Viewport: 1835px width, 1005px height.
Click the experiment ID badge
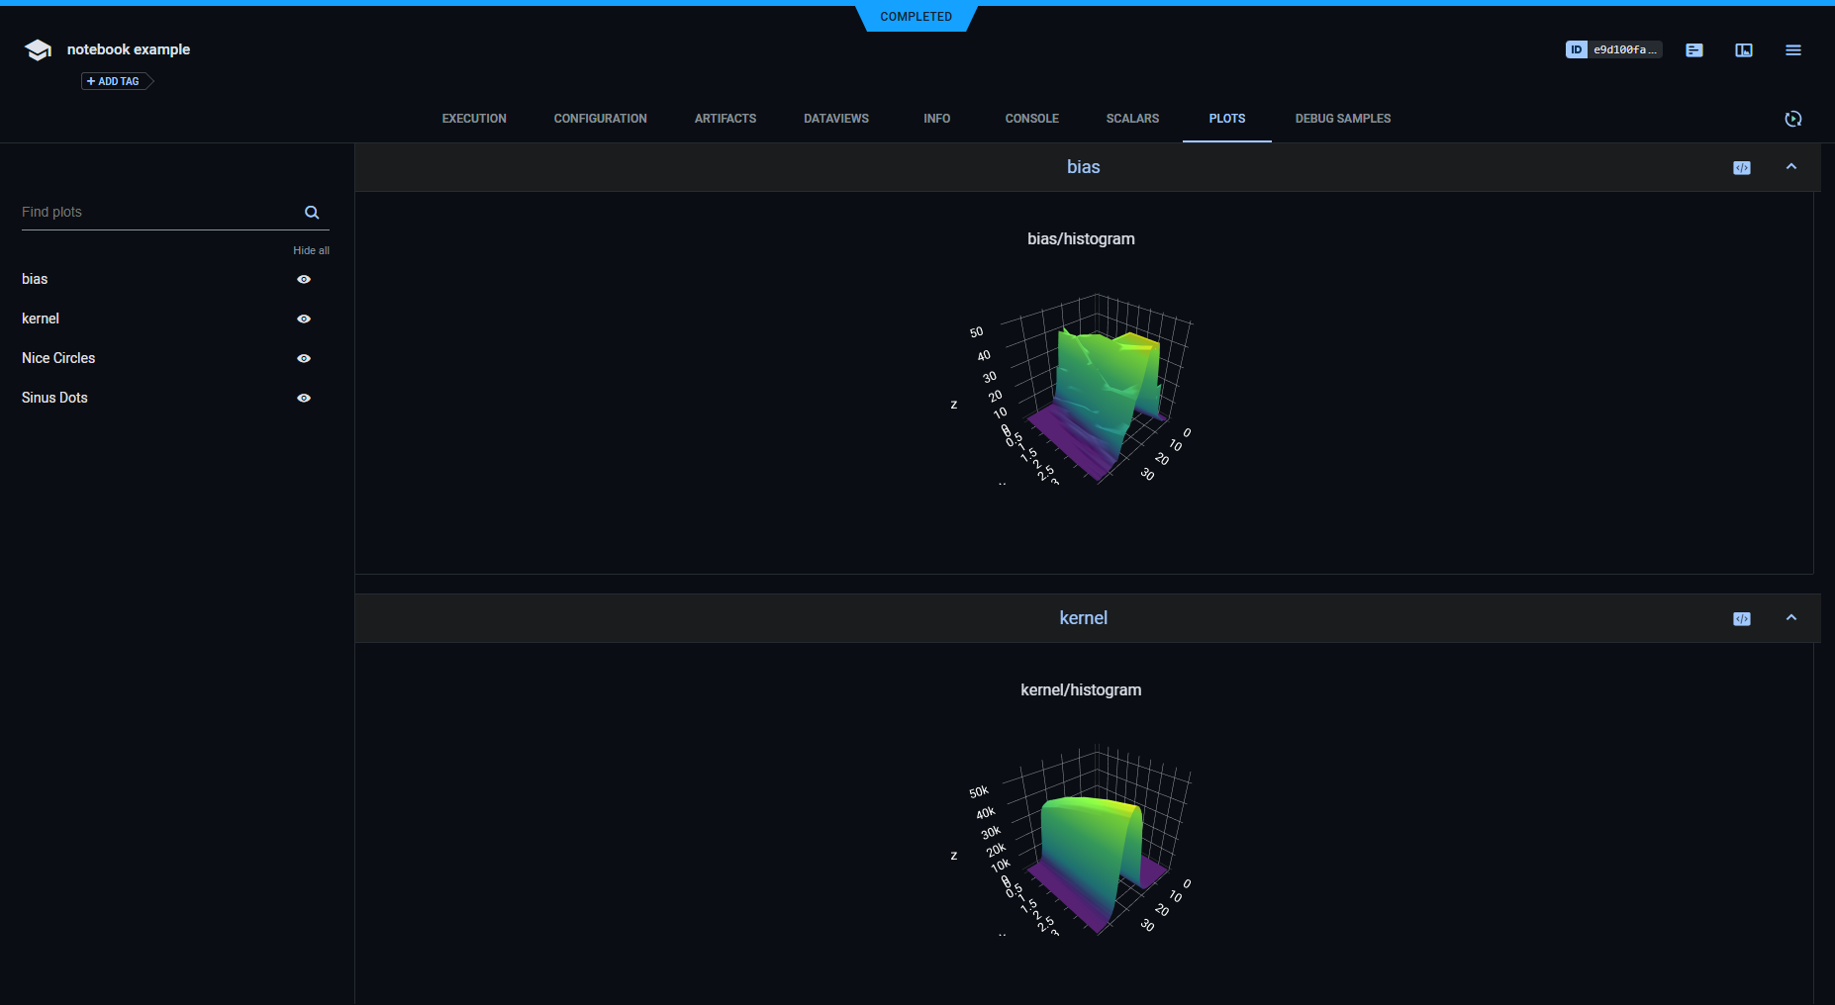click(x=1612, y=49)
